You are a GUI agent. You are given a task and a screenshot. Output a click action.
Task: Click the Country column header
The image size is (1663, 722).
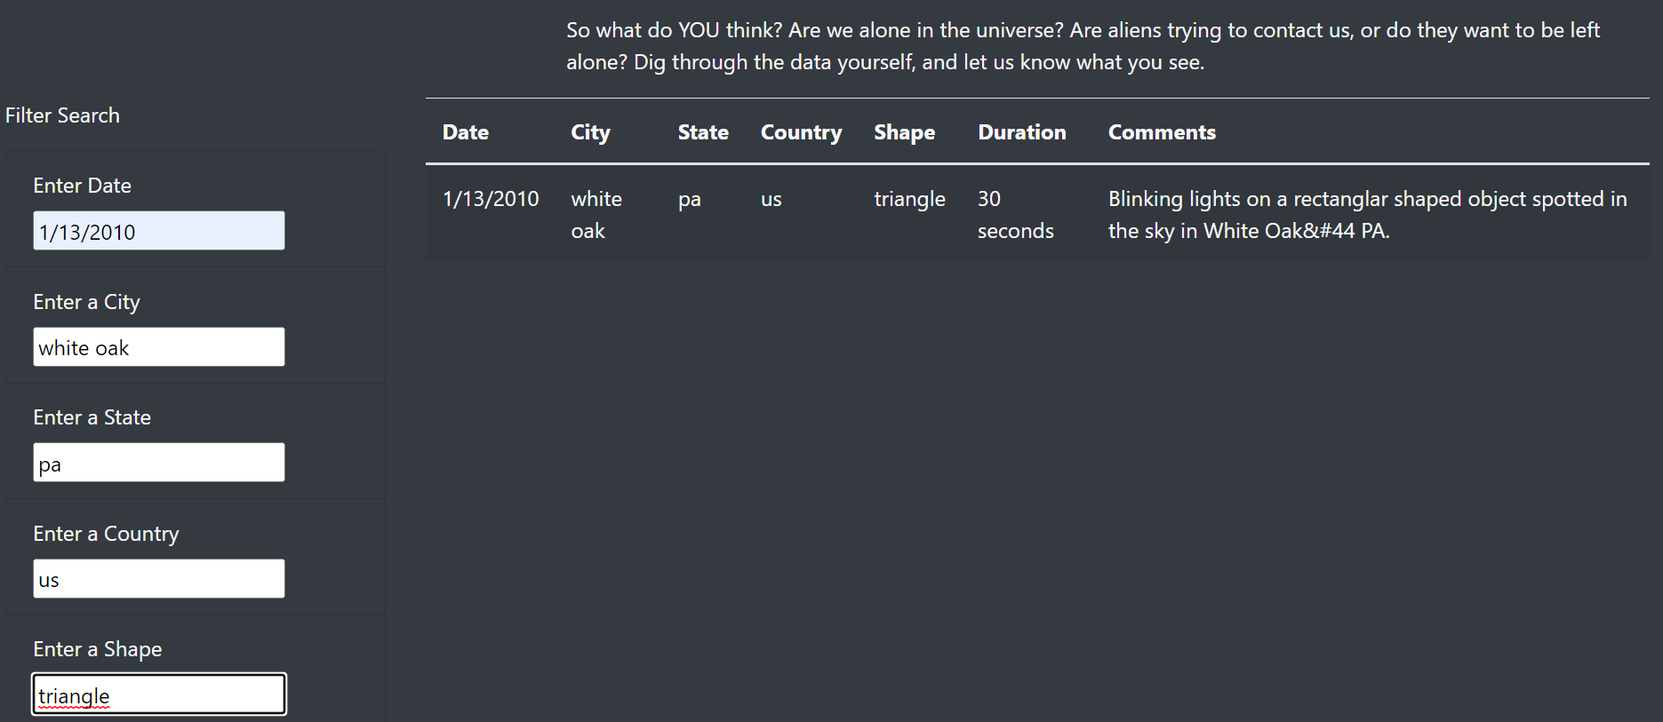point(801,132)
